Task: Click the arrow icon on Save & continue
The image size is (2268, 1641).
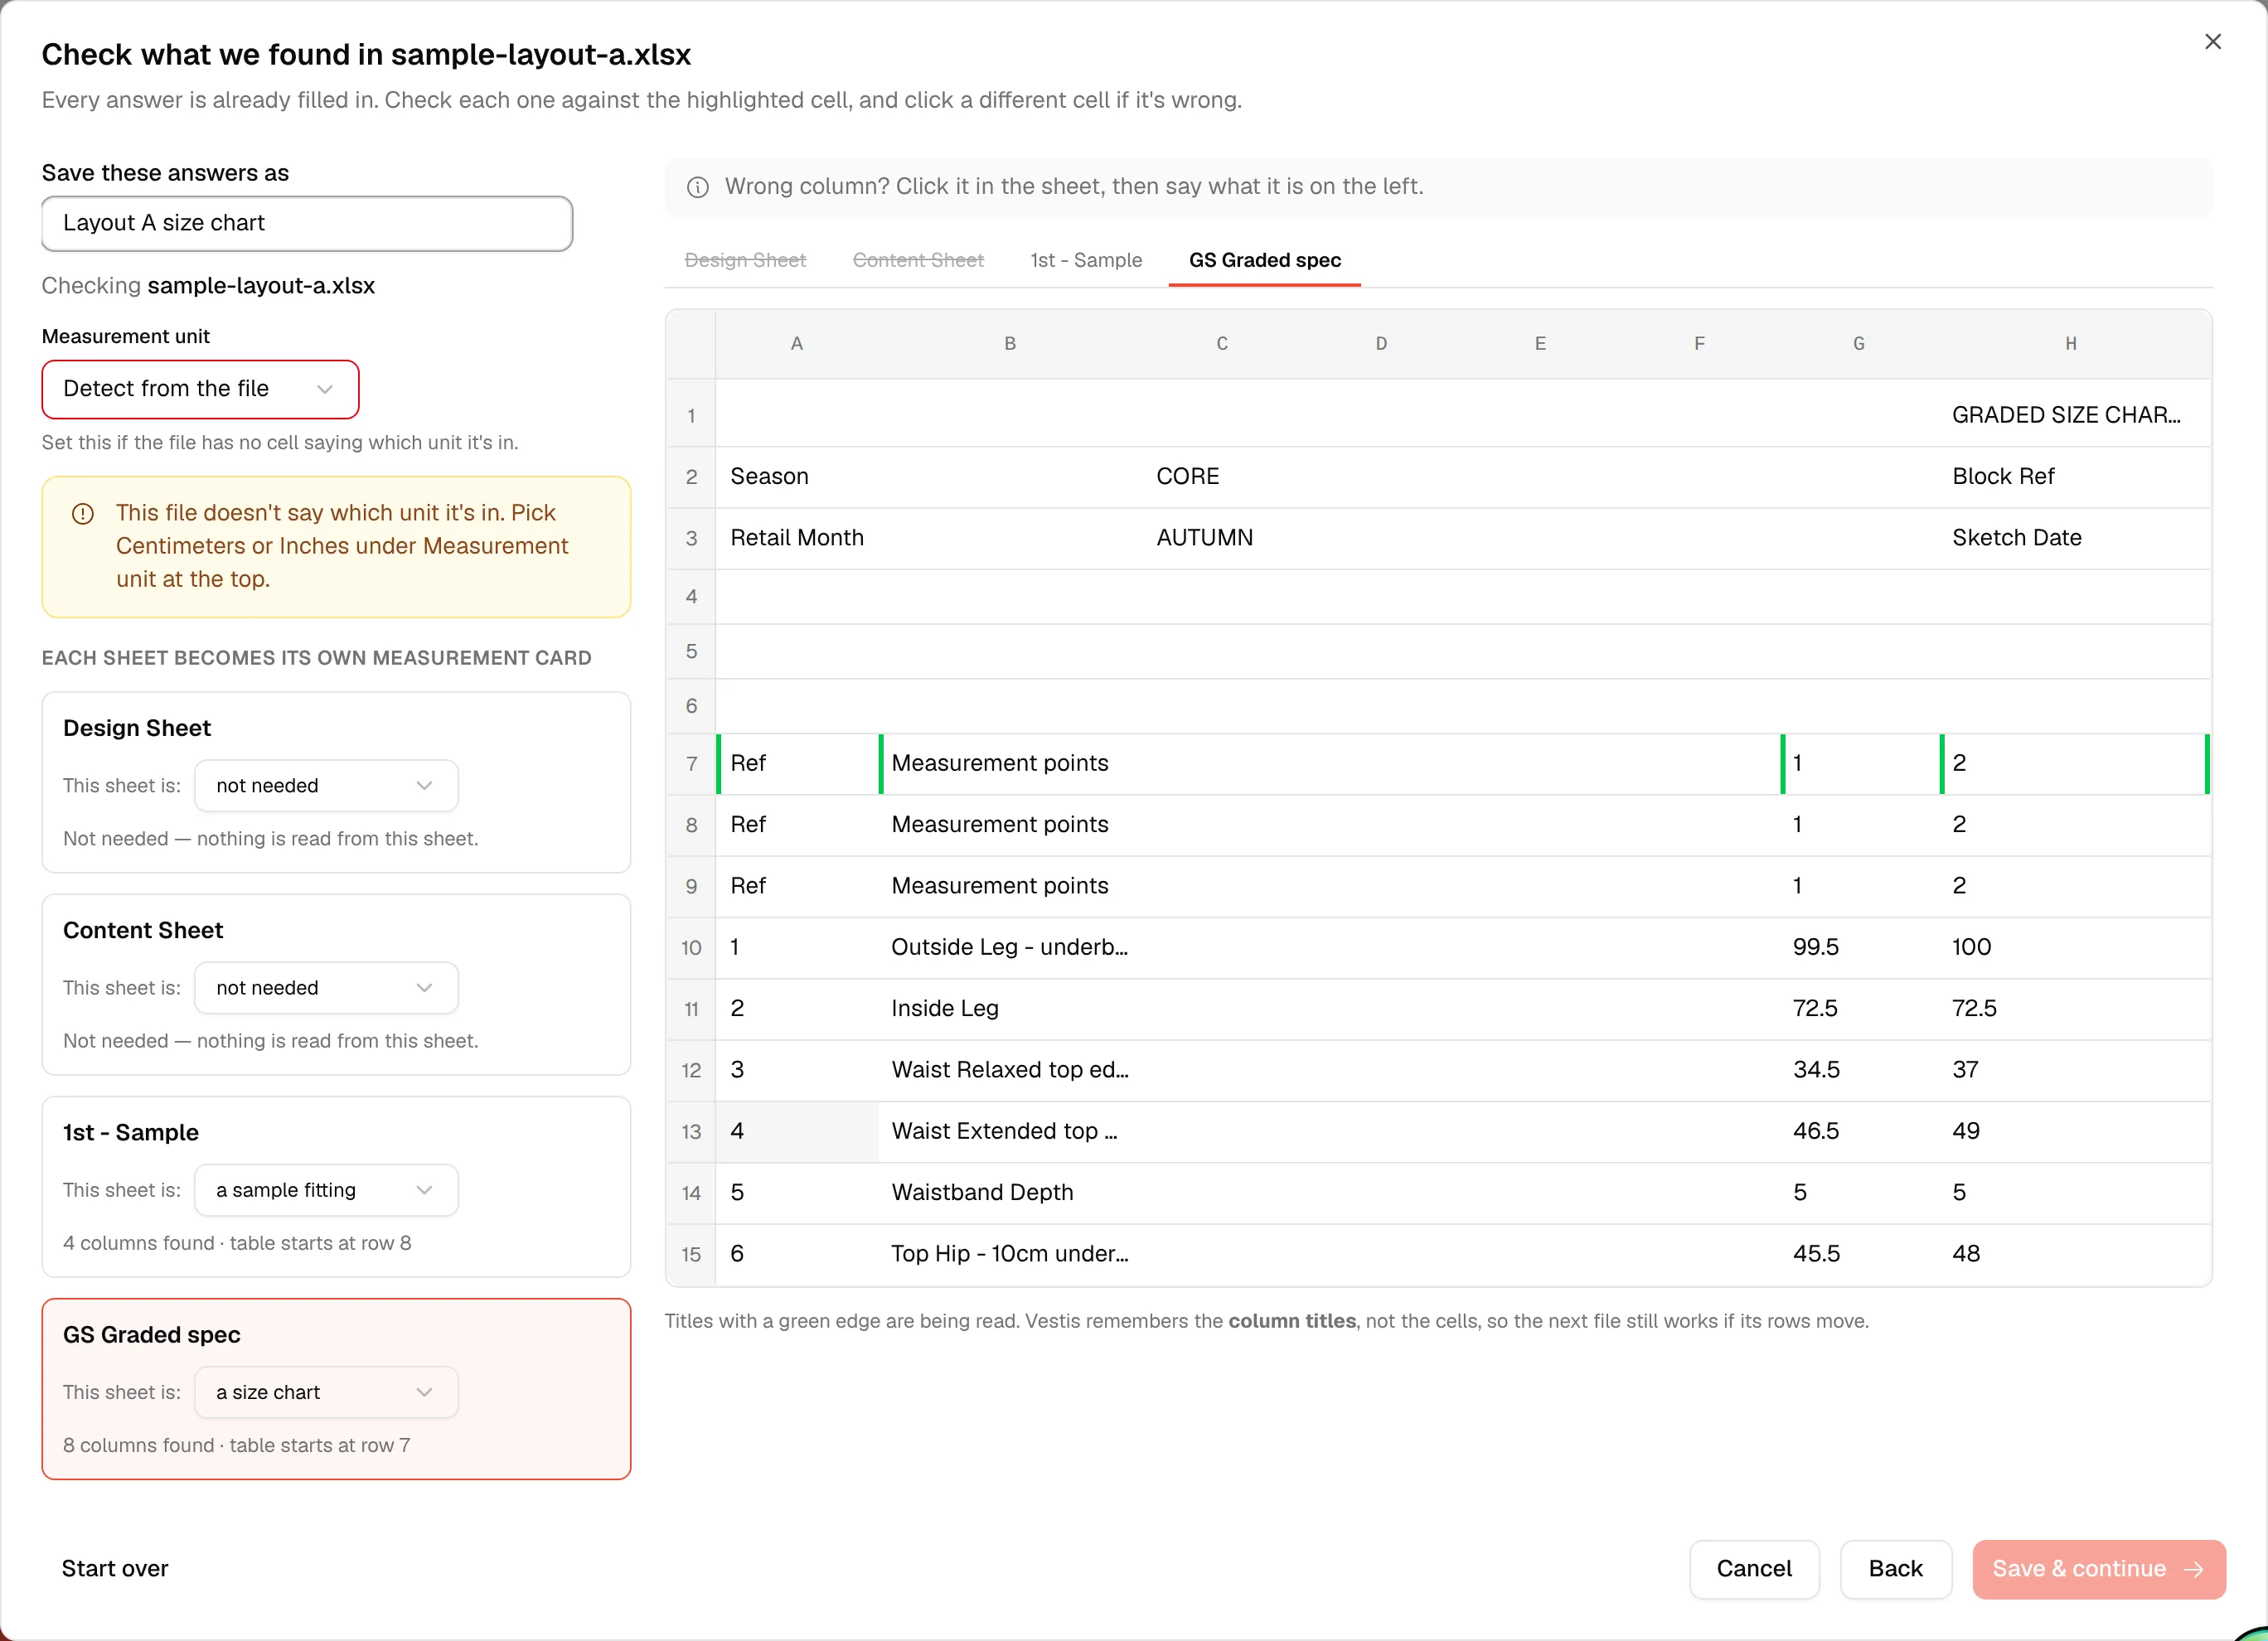Action: coord(2194,1569)
